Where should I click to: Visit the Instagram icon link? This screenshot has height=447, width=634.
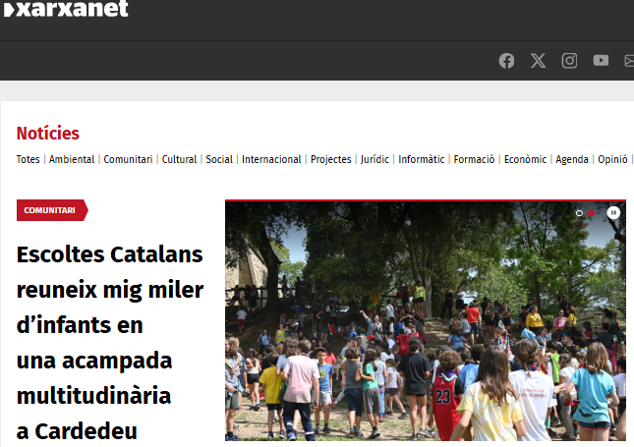(x=569, y=61)
